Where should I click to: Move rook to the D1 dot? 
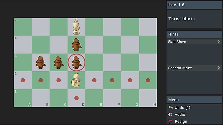pos(77,98)
